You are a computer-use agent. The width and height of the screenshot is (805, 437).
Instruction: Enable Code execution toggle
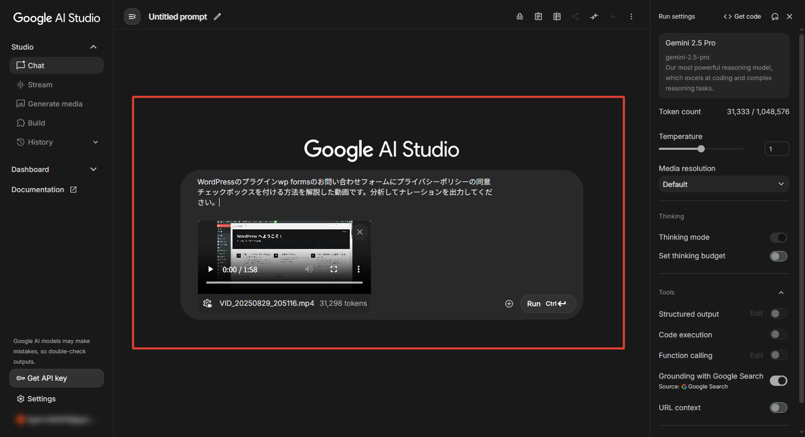pyautogui.click(x=779, y=334)
